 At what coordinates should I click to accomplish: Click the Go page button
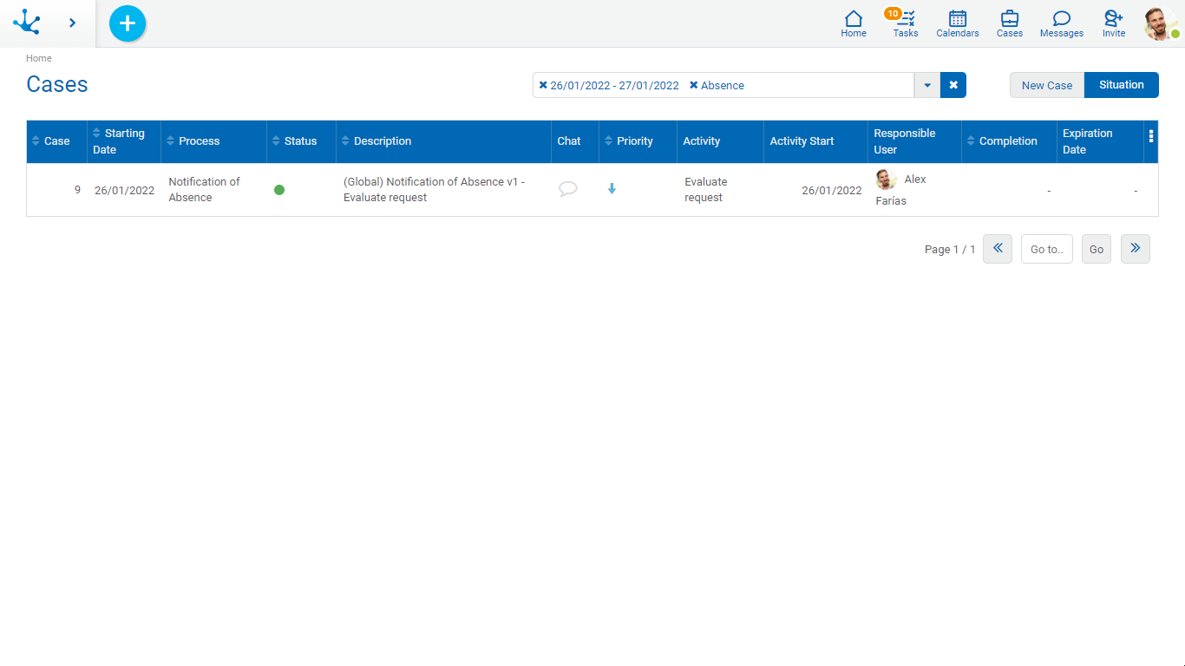[1096, 249]
